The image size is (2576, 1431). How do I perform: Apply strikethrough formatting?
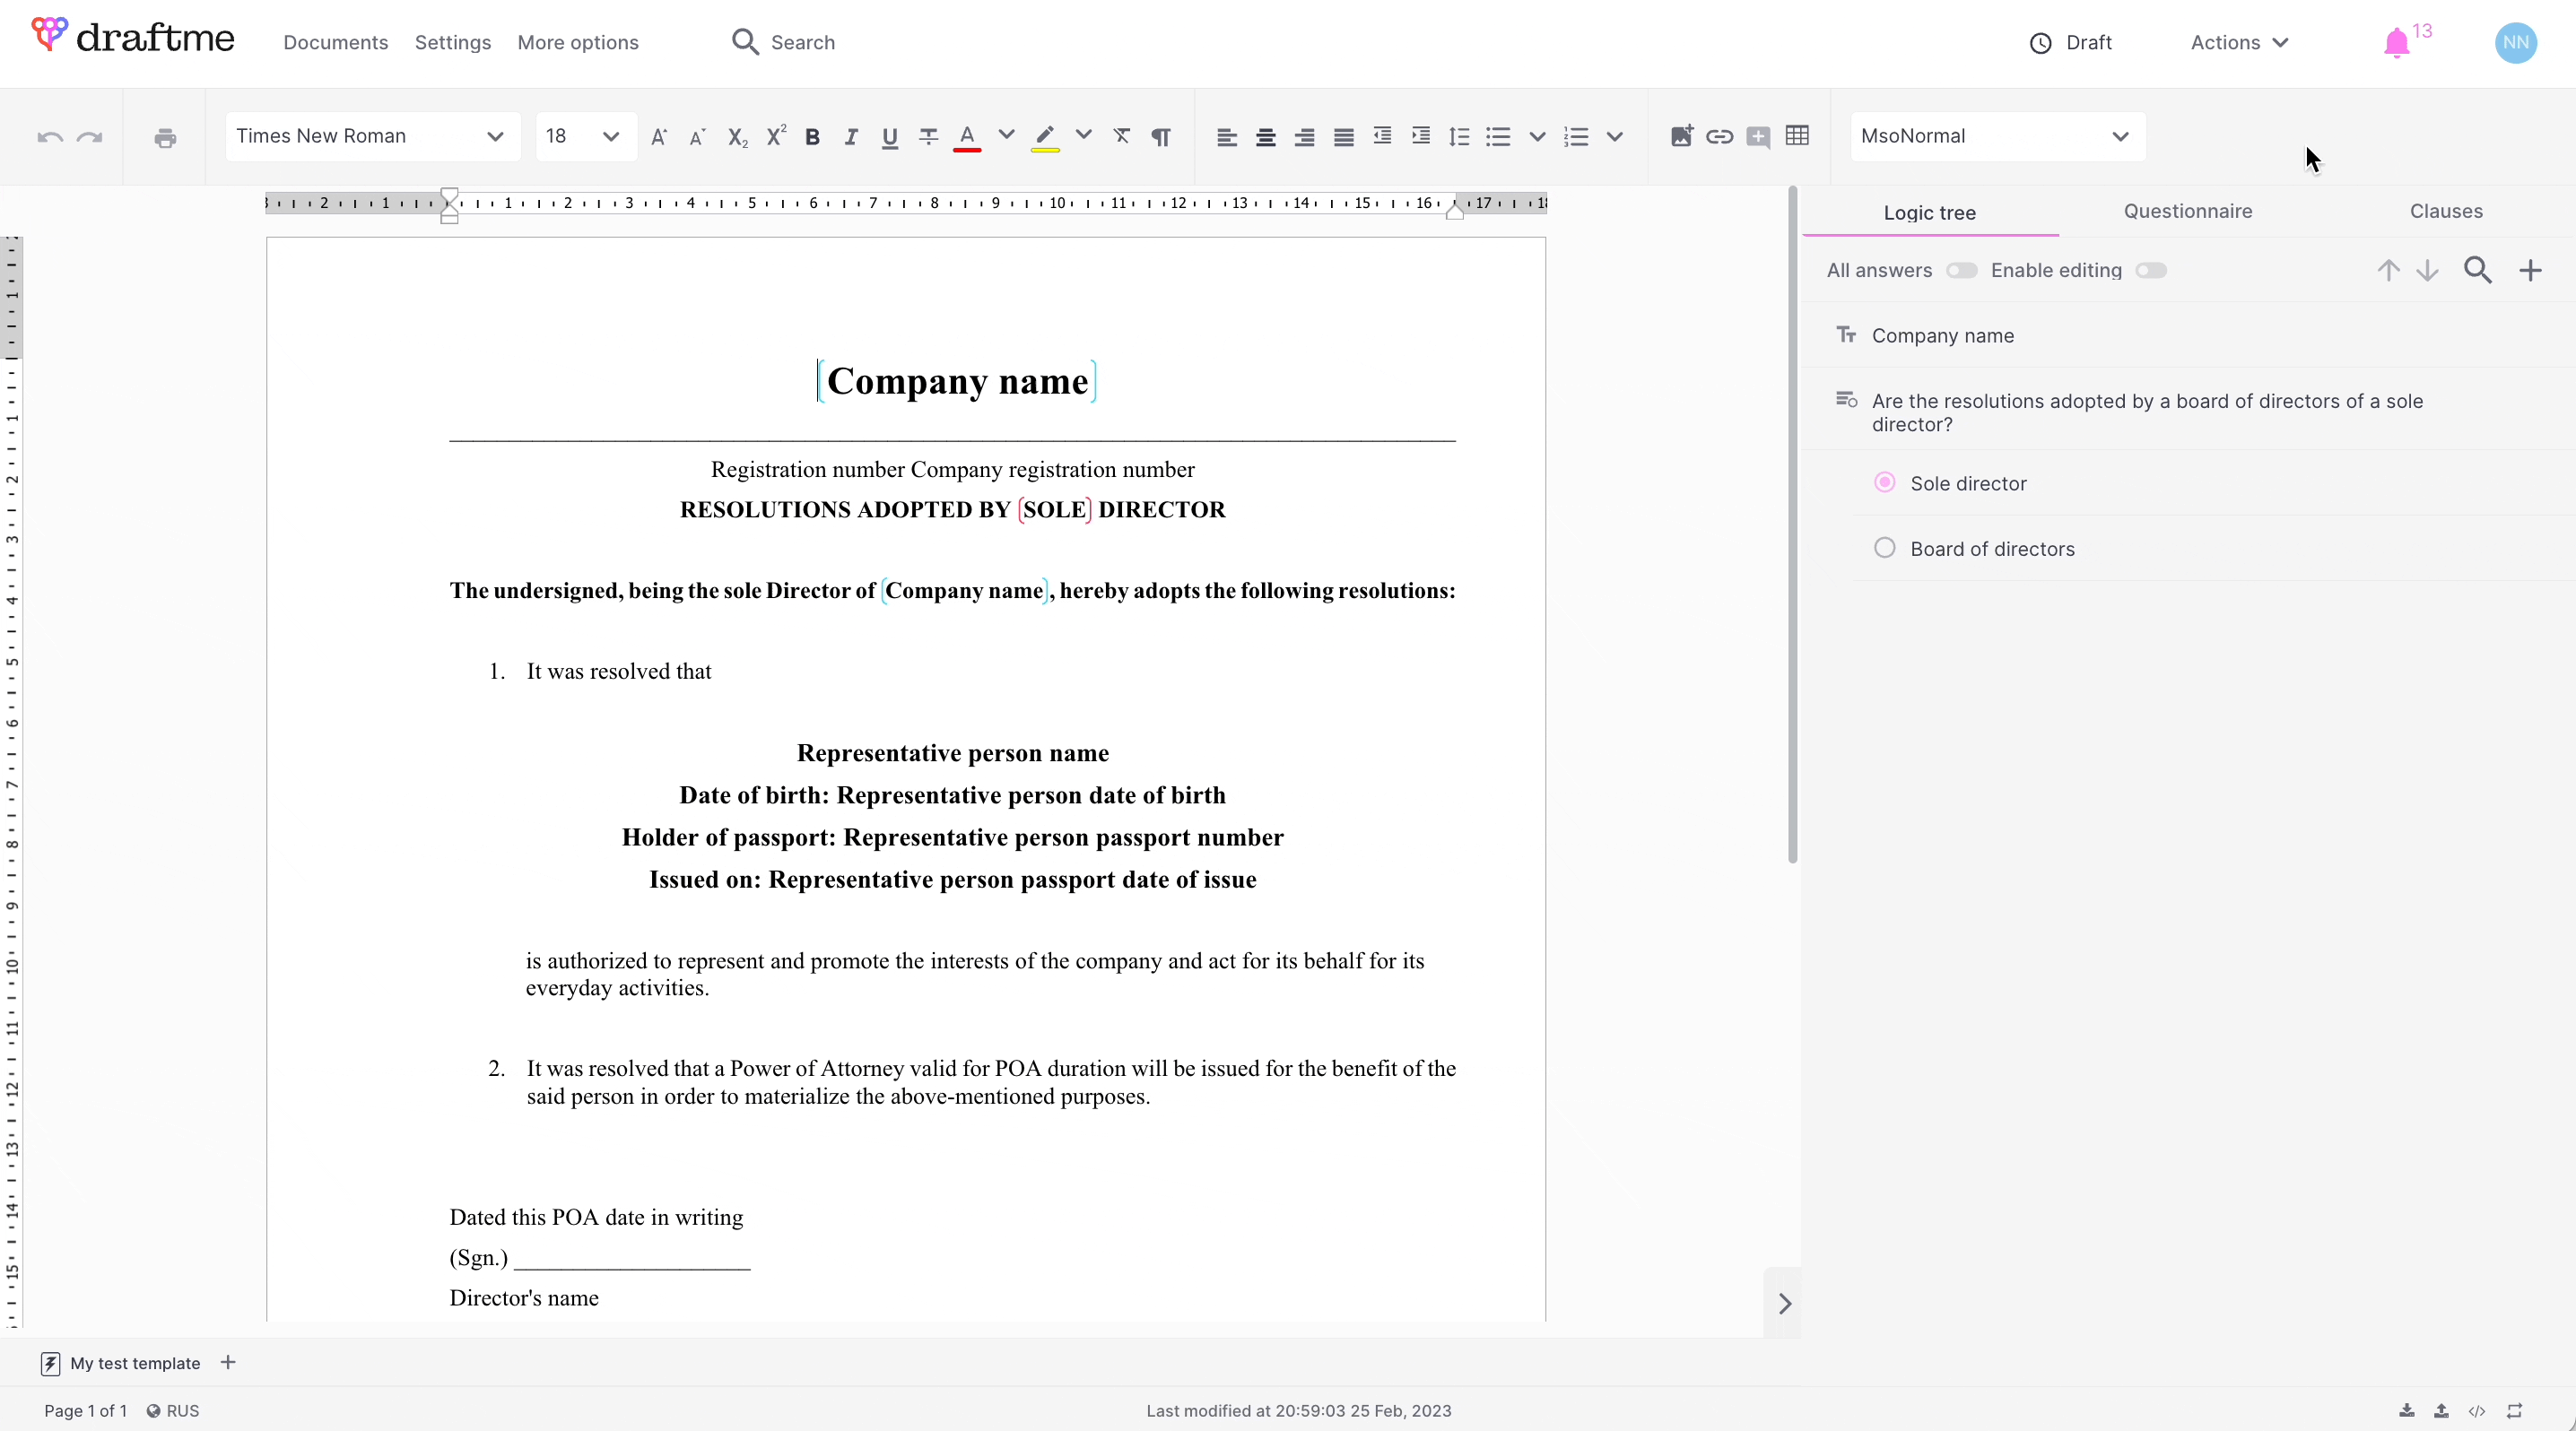928,137
